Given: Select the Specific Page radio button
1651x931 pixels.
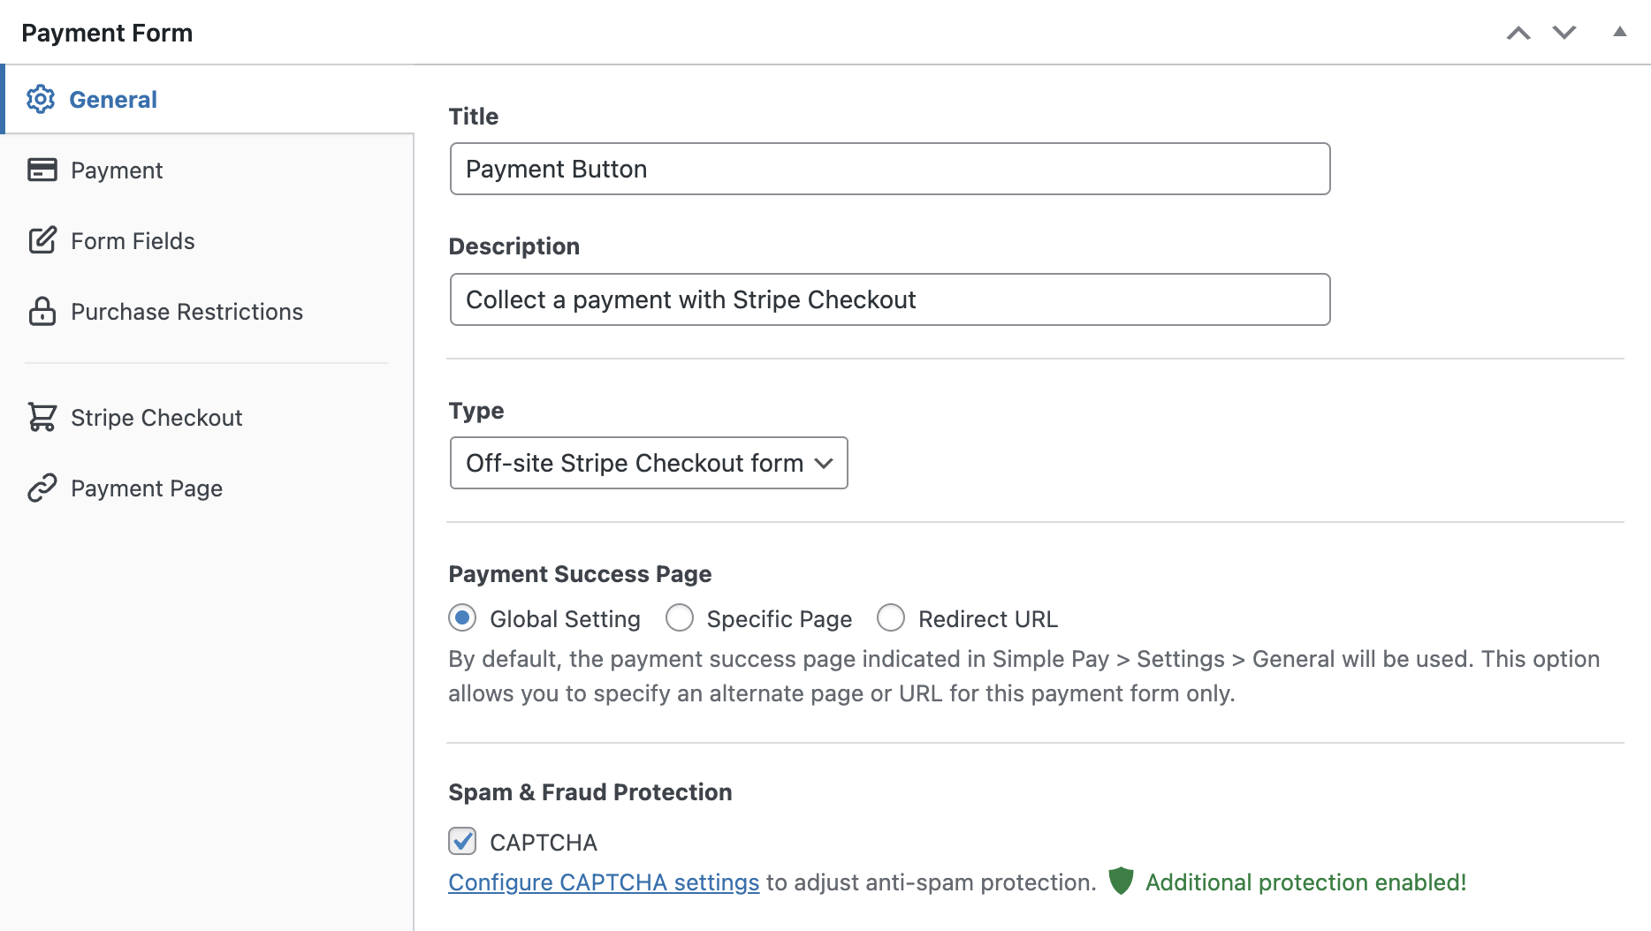Looking at the screenshot, I should click(680, 618).
